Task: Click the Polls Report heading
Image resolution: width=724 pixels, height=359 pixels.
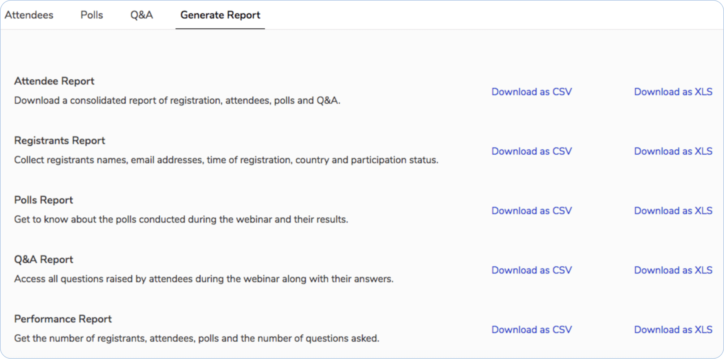Action: pyautogui.click(x=44, y=200)
